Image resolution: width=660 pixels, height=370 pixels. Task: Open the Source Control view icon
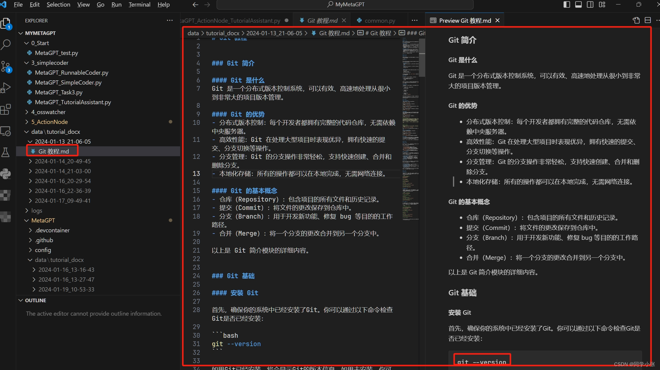tap(6, 66)
